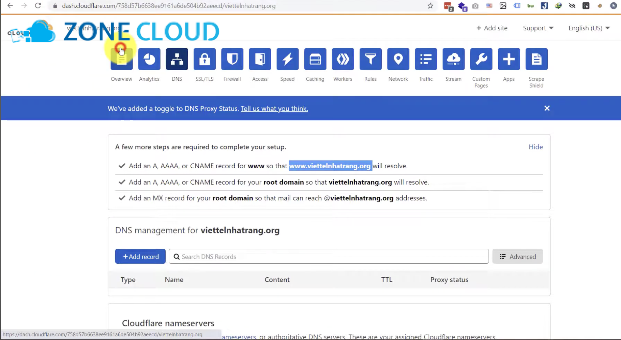
Task: Open the Network location pin icon
Action: (398, 59)
